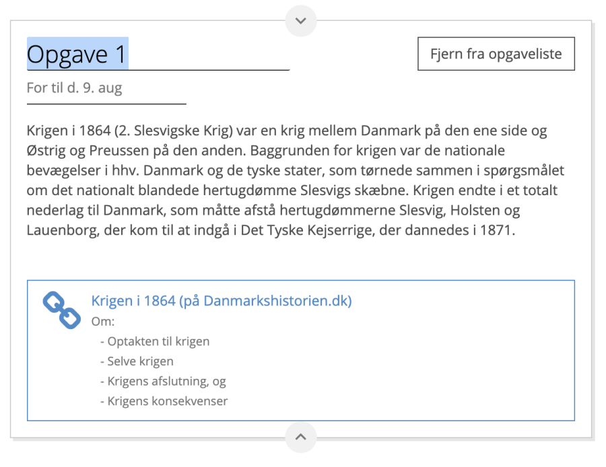Click the up chevron below the card
The height and width of the screenshot is (467, 606).
[301, 437]
